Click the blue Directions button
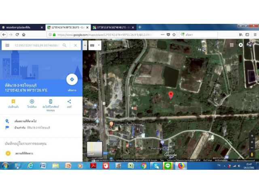Viewport: 259px width, 194px height. [x=72, y=80]
